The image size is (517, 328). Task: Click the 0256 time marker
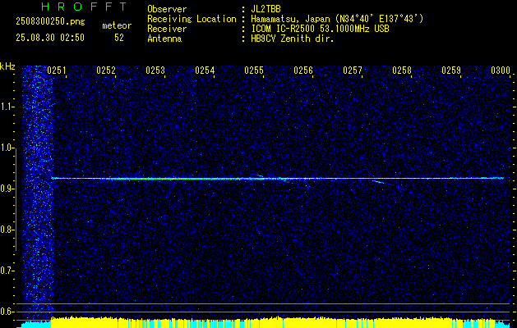point(303,71)
